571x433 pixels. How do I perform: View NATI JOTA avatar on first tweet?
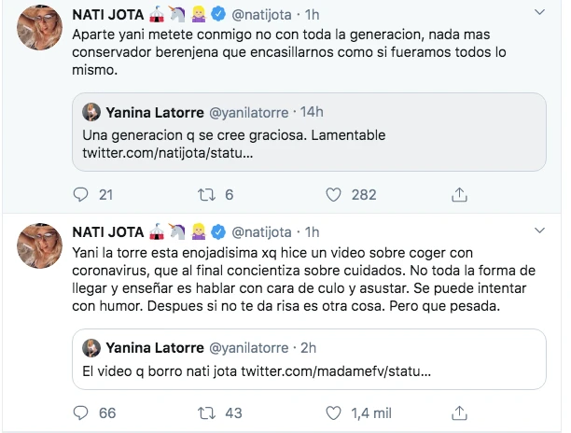38,28
